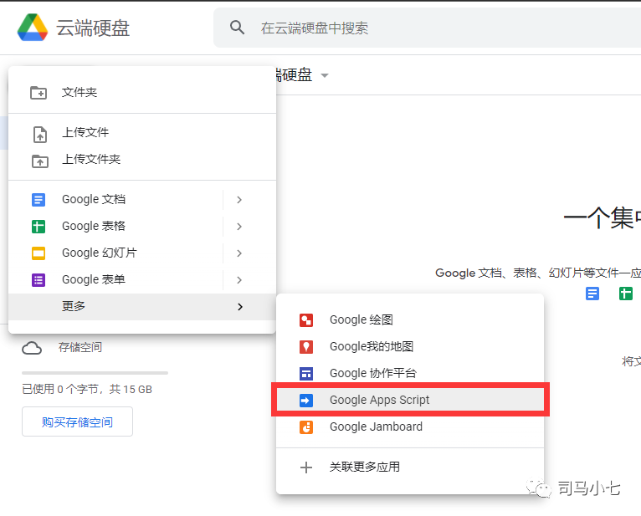Click the new folder icon
This screenshot has height=516, width=641.
[38, 93]
